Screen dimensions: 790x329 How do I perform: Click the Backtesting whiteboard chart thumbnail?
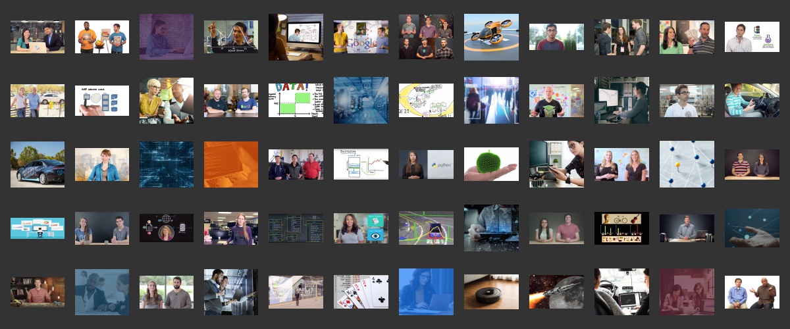[361, 164]
